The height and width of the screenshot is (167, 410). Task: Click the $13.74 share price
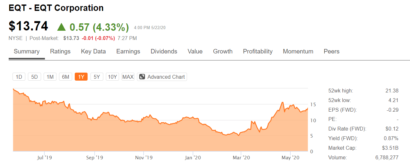point(28,26)
